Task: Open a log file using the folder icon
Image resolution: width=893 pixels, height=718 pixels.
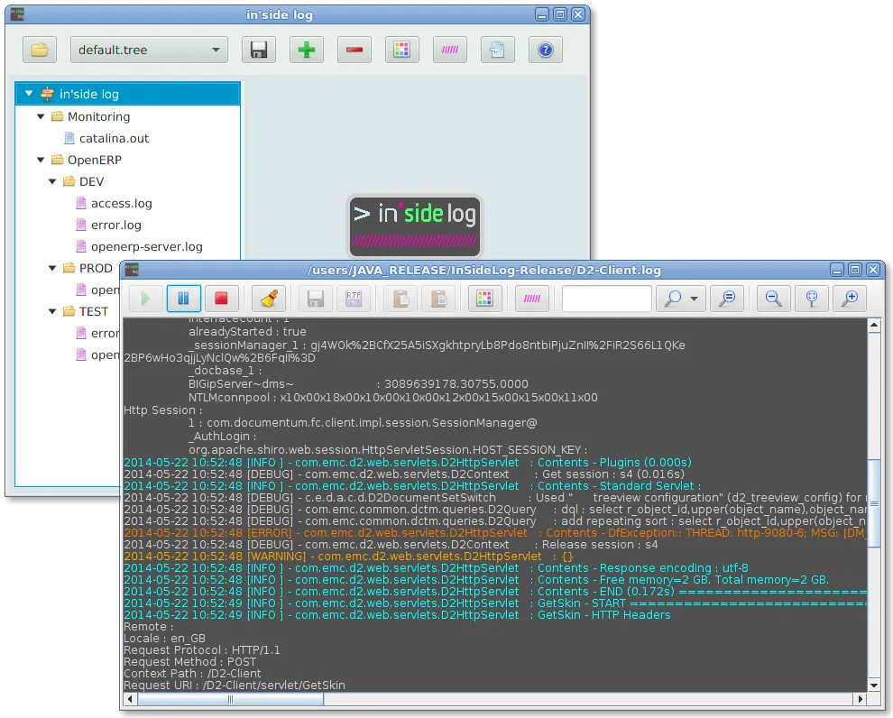Action: [40, 50]
